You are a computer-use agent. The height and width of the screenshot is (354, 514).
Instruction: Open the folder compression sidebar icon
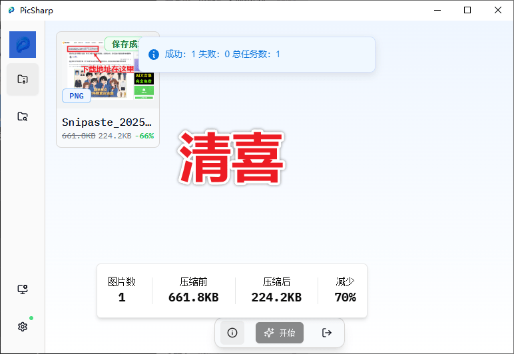click(x=23, y=79)
